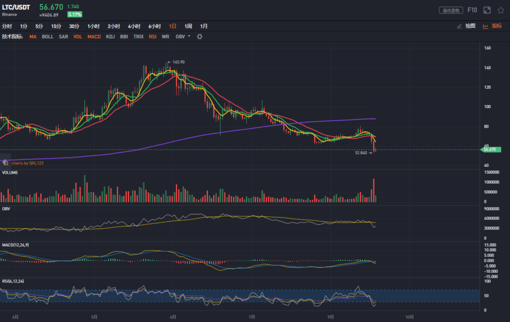The height and width of the screenshot is (322, 510).
Task: Toggle the BBI indicator
Action: pos(124,37)
